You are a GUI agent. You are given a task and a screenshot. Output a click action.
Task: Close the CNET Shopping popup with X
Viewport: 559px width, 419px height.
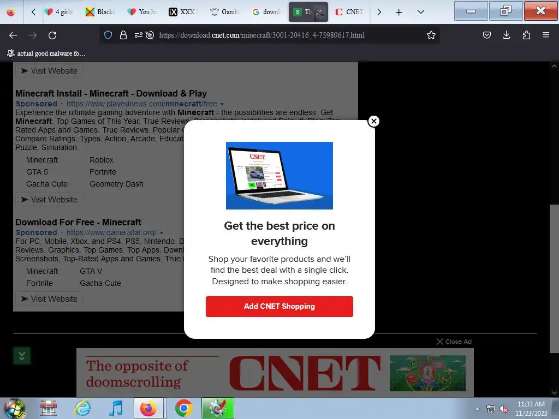[373, 121]
